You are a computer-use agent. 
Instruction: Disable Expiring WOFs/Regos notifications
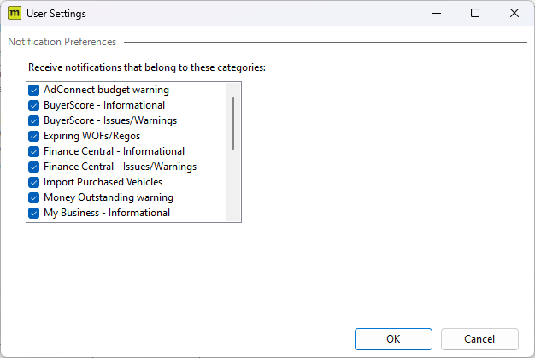(34, 136)
